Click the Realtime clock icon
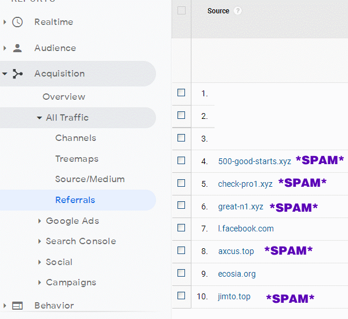The image size is (348, 319). pyautogui.click(x=17, y=22)
